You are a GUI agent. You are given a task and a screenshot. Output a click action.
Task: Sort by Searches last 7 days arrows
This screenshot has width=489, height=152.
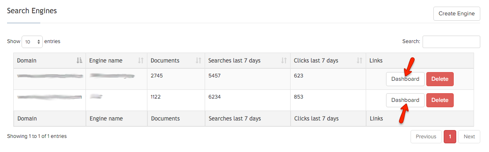[284, 60]
